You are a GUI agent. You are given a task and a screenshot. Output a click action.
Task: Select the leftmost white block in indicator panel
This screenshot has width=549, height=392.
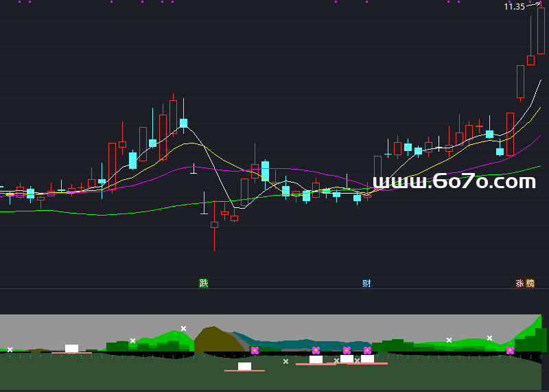(x=71, y=348)
